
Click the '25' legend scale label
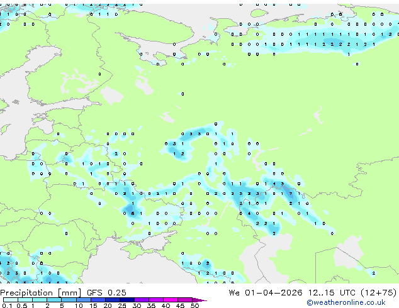click(122, 305)
